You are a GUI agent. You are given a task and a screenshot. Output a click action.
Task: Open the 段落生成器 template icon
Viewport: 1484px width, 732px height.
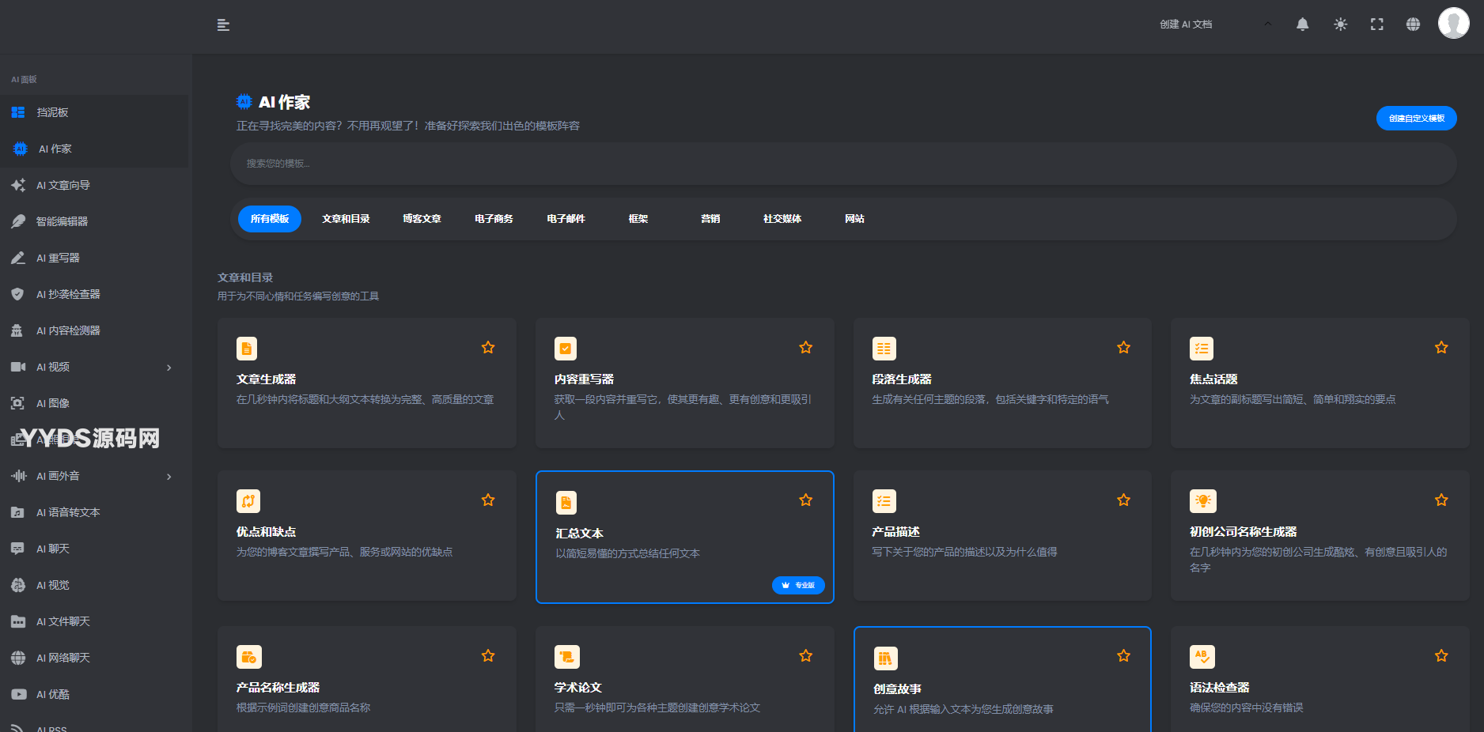[884, 349]
